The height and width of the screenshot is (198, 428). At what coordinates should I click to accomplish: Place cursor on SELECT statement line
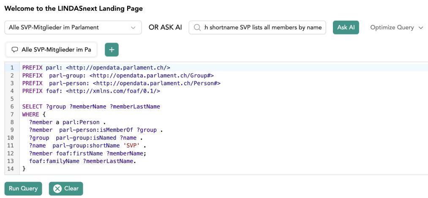(91, 107)
